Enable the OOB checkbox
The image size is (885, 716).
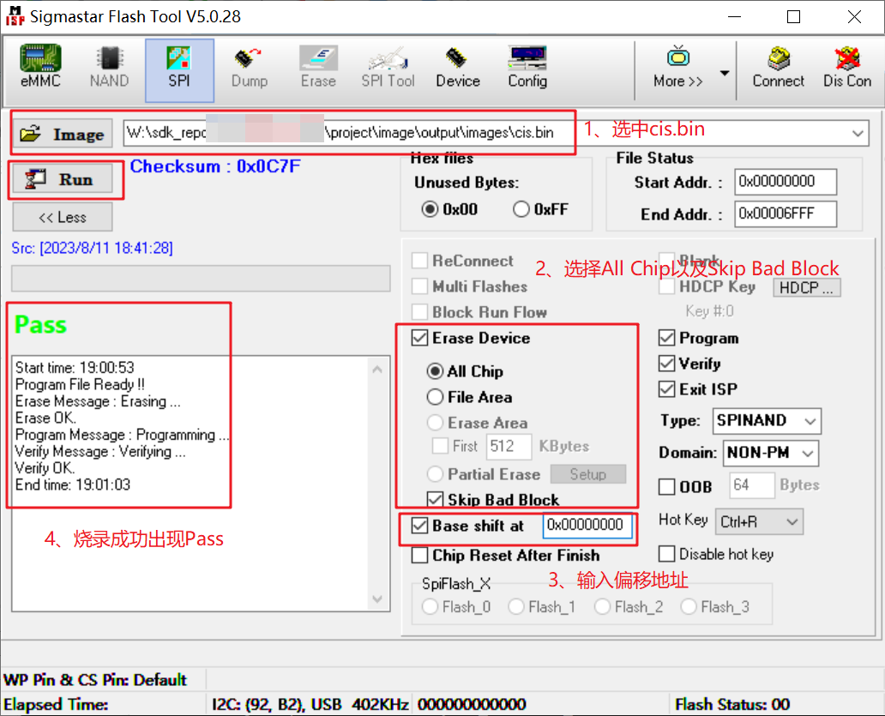click(666, 486)
